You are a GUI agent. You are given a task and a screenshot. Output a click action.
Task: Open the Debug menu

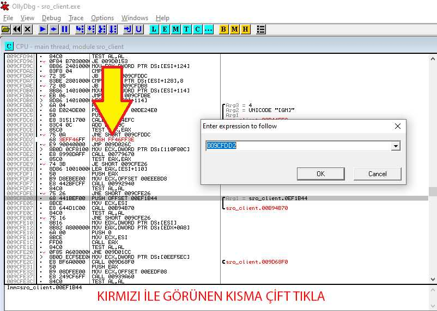click(51, 18)
